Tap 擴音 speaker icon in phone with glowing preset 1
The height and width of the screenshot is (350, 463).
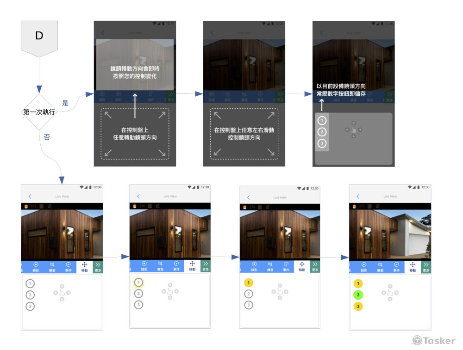click(x=160, y=266)
